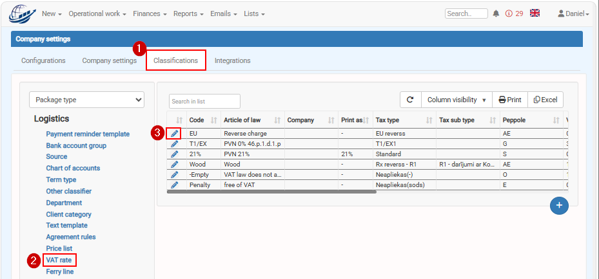Viewport: 599px width, 279px height.
Task: Open the Daniel user menu
Action: [x=573, y=14]
